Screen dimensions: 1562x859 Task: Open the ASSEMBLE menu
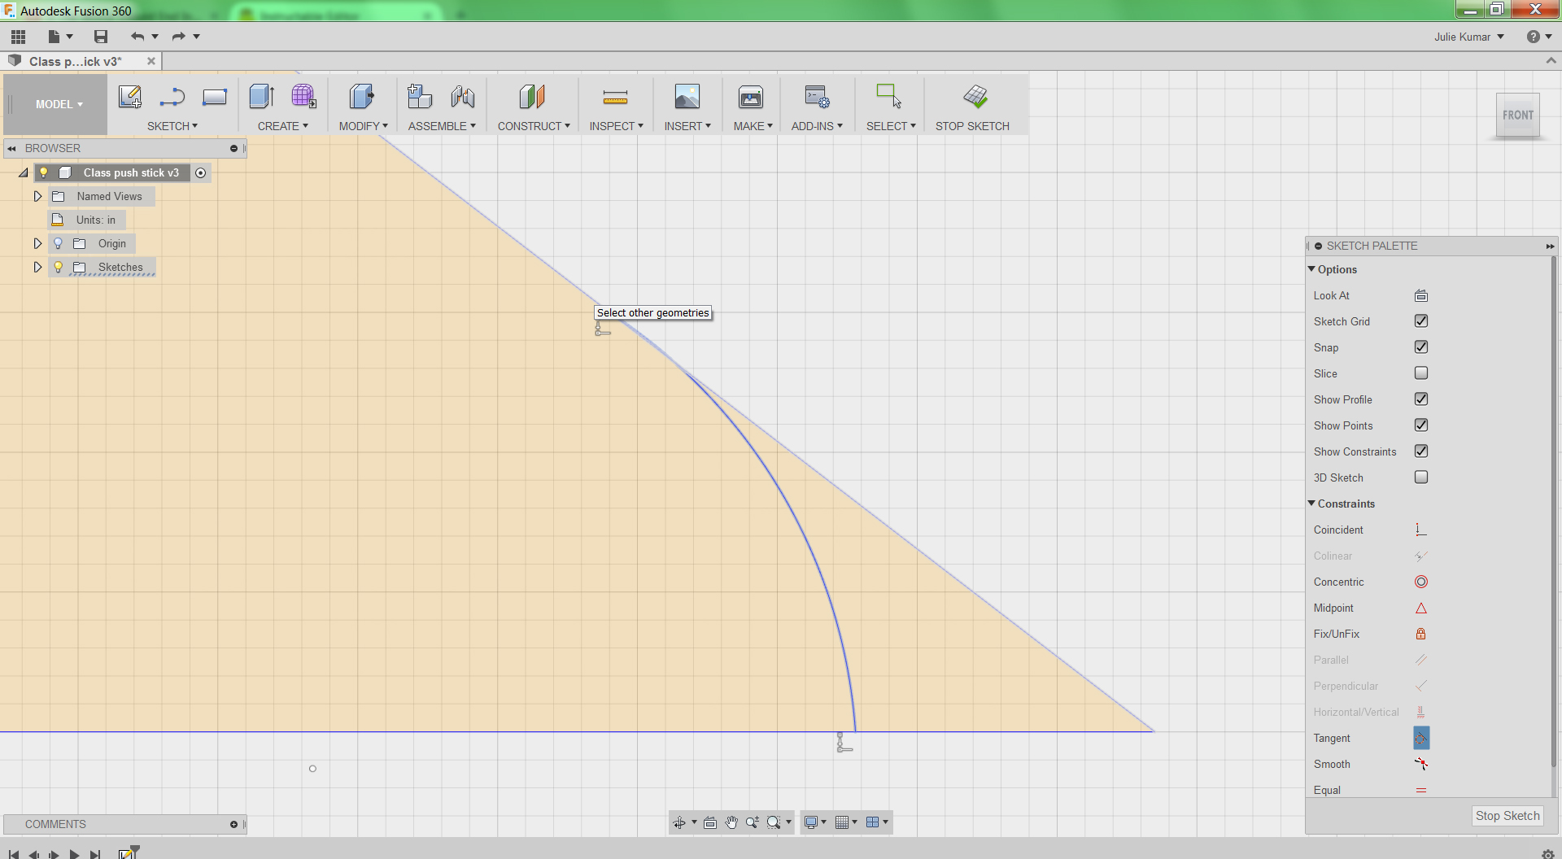pos(442,126)
